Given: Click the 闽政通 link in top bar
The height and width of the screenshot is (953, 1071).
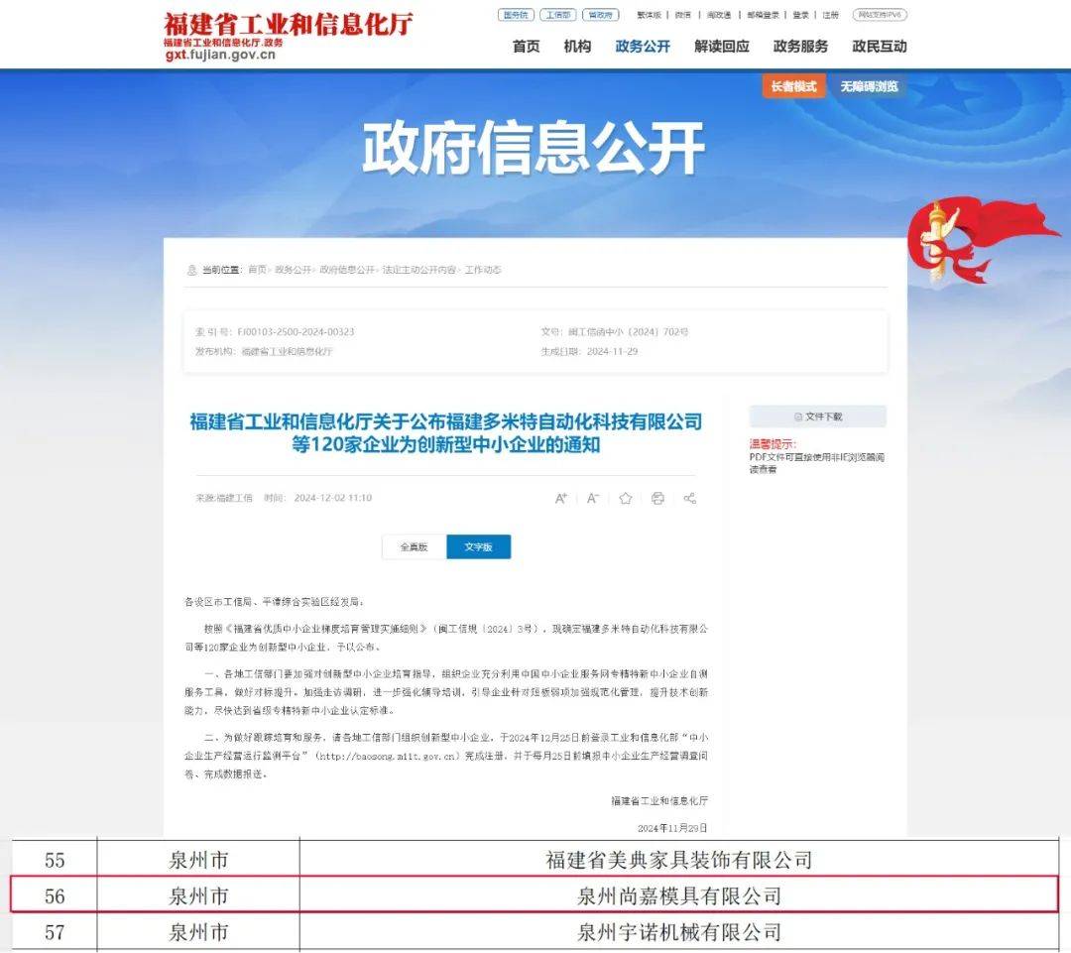Looking at the screenshot, I should click(x=719, y=15).
